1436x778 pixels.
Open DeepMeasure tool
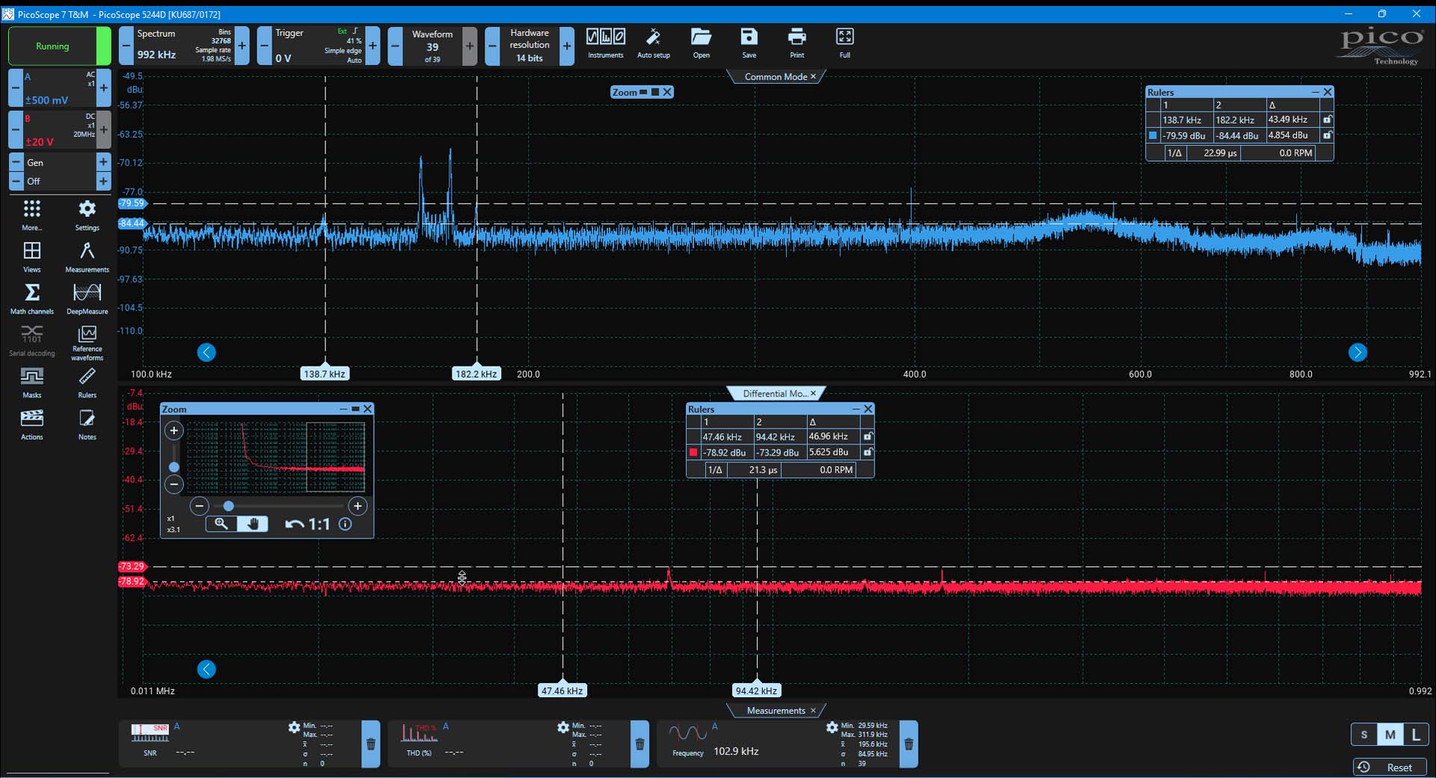87,298
